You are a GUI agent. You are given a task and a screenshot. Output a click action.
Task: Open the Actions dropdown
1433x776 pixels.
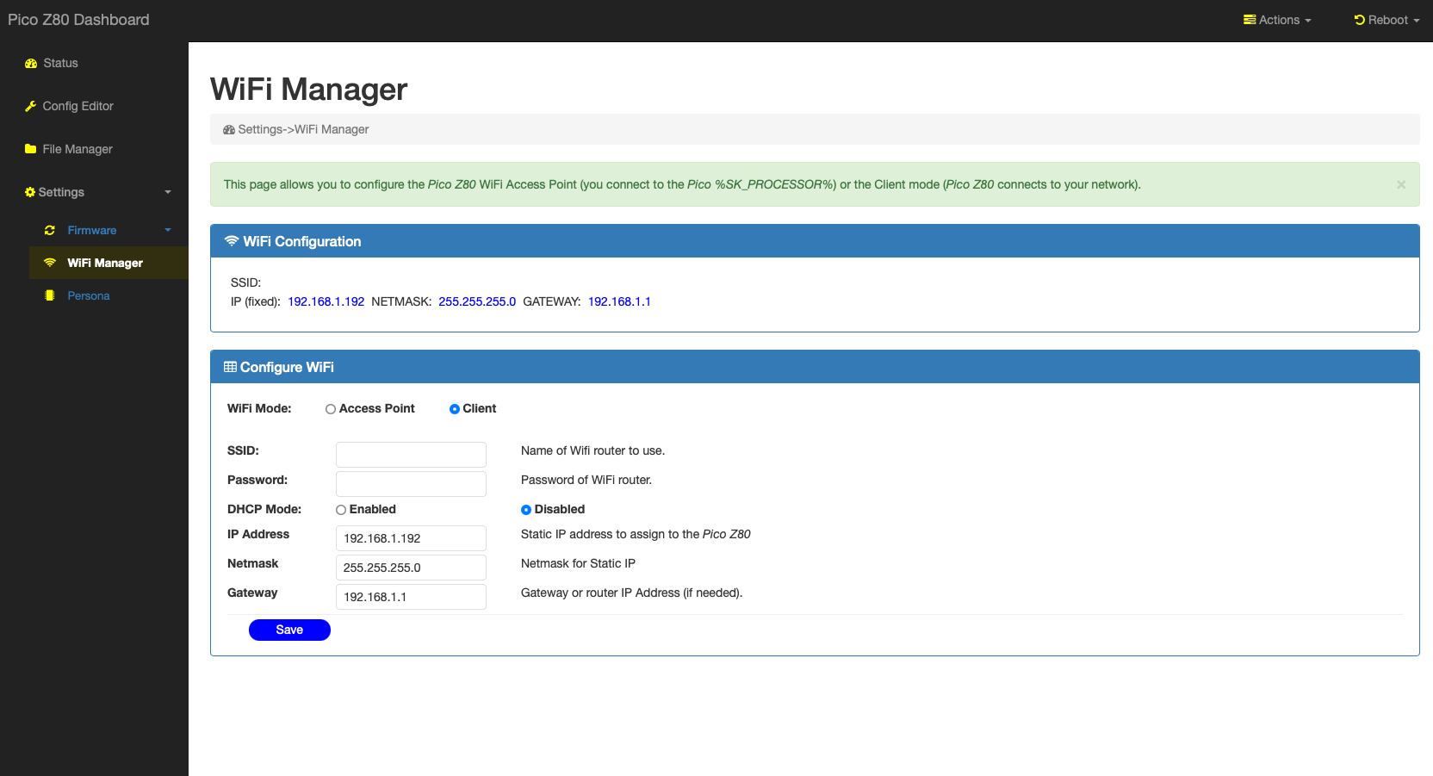tap(1277, 20)
